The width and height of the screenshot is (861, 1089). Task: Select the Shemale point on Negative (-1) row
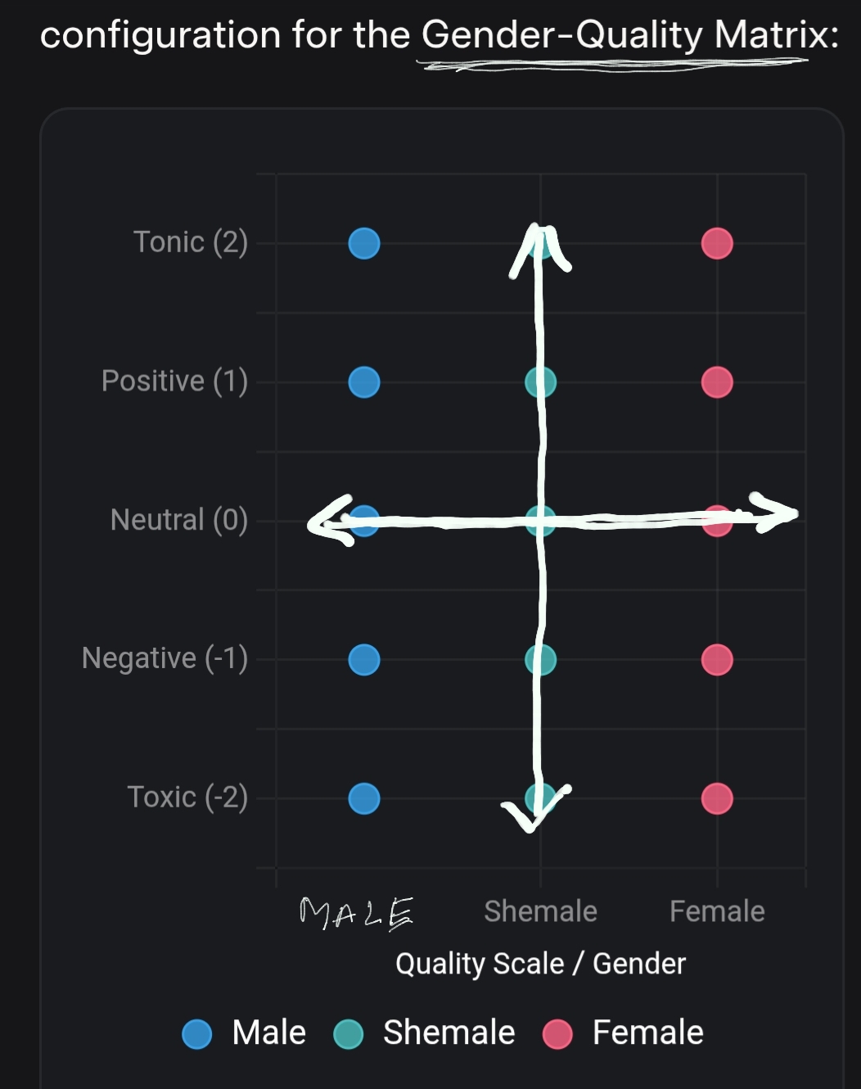[x=540, y=659]
